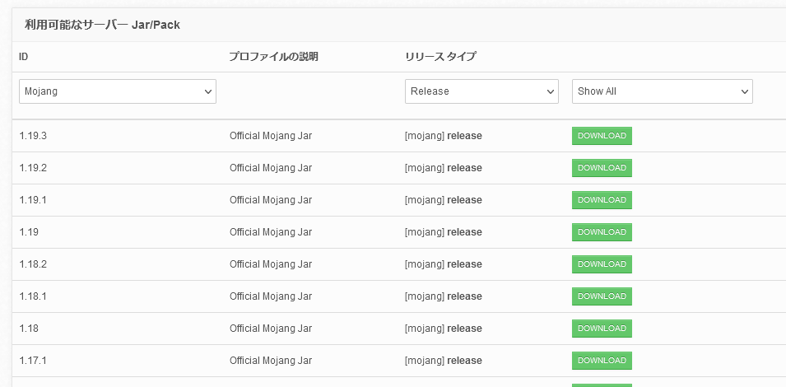The width and height of the screenshot is (786, 387).
Task: Download the 1.19.2 Mojang jar
Action: tap(602, 168)
